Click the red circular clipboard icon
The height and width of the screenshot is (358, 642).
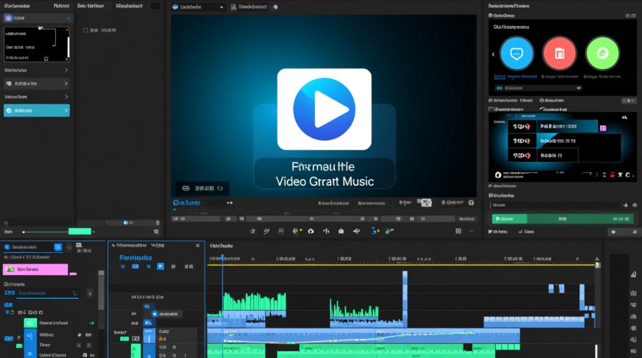pos(559,53)
